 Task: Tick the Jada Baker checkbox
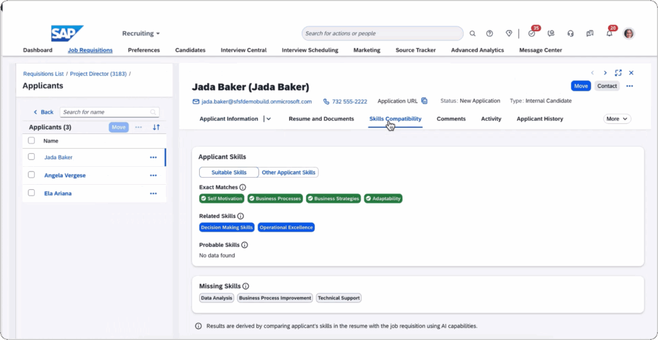point(31,157)
